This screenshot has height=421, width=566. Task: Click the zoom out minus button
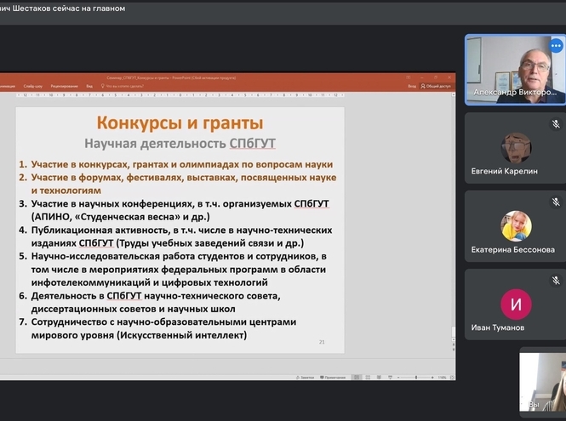coord(398,378)
